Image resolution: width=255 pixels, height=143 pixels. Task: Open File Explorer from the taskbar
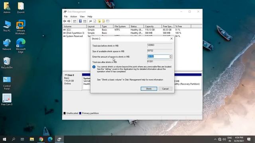pyautogui.click(x=32, y=139)
